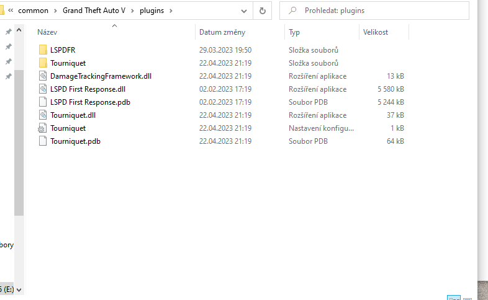Sort files by Velikost column
The width and height of the screenshot is (488, 300).
[x=376, y=32]
